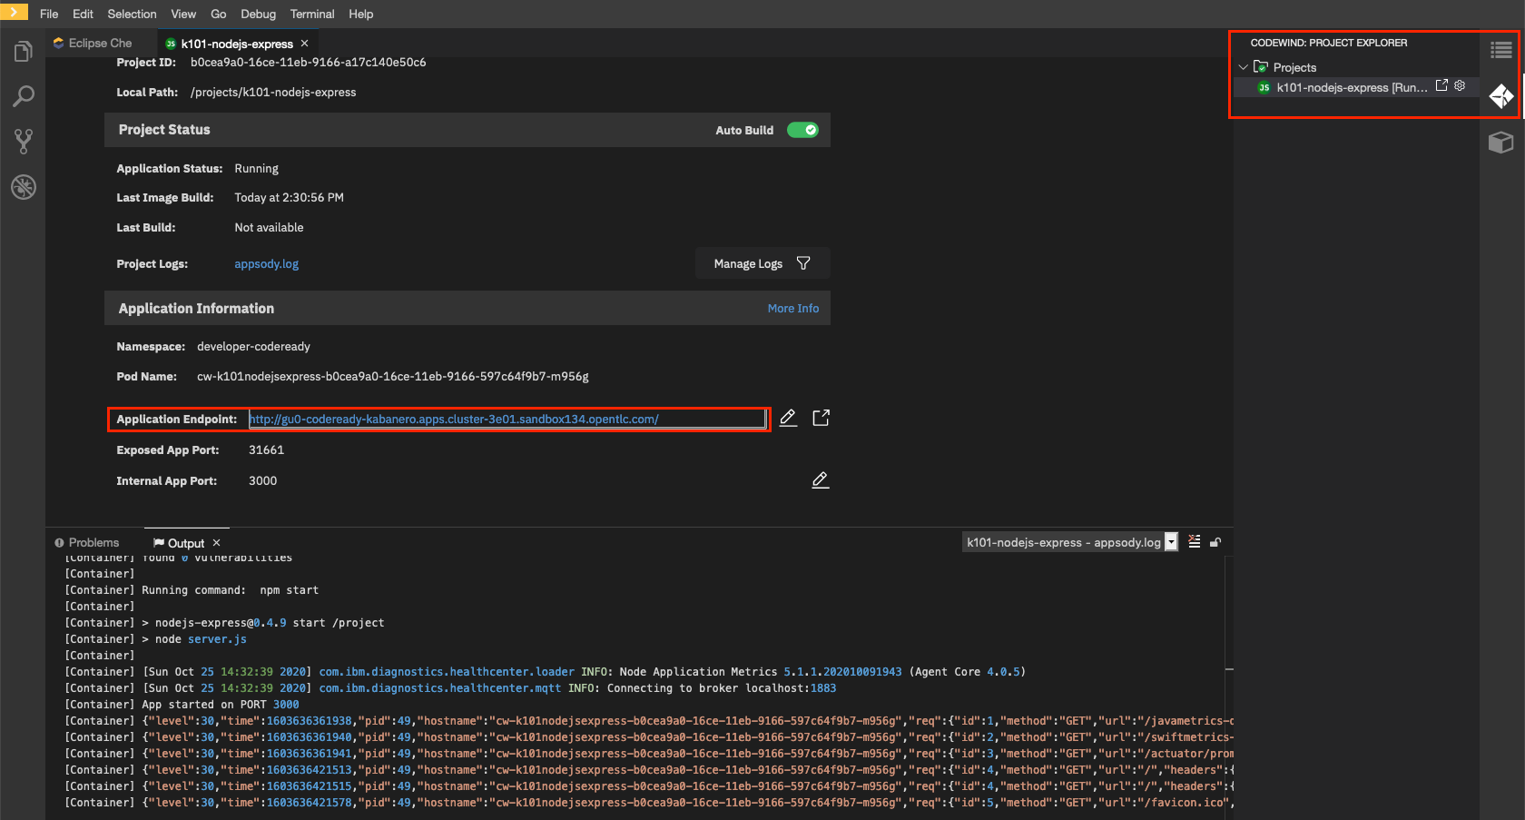Open the View menu
This screenshot has height=820, width=1525.
point(183,14)
